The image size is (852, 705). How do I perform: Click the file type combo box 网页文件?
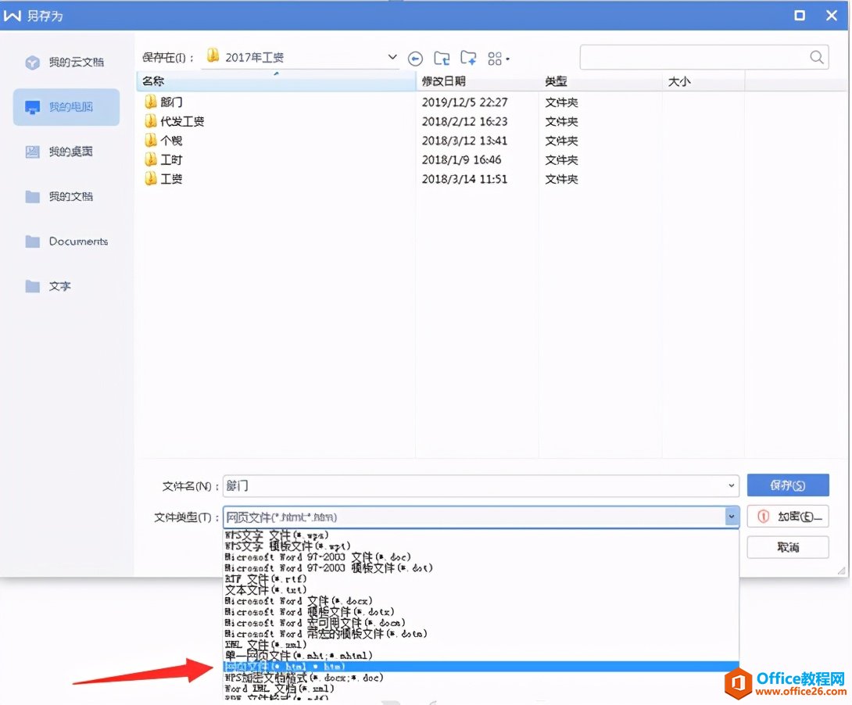[481, 517]
